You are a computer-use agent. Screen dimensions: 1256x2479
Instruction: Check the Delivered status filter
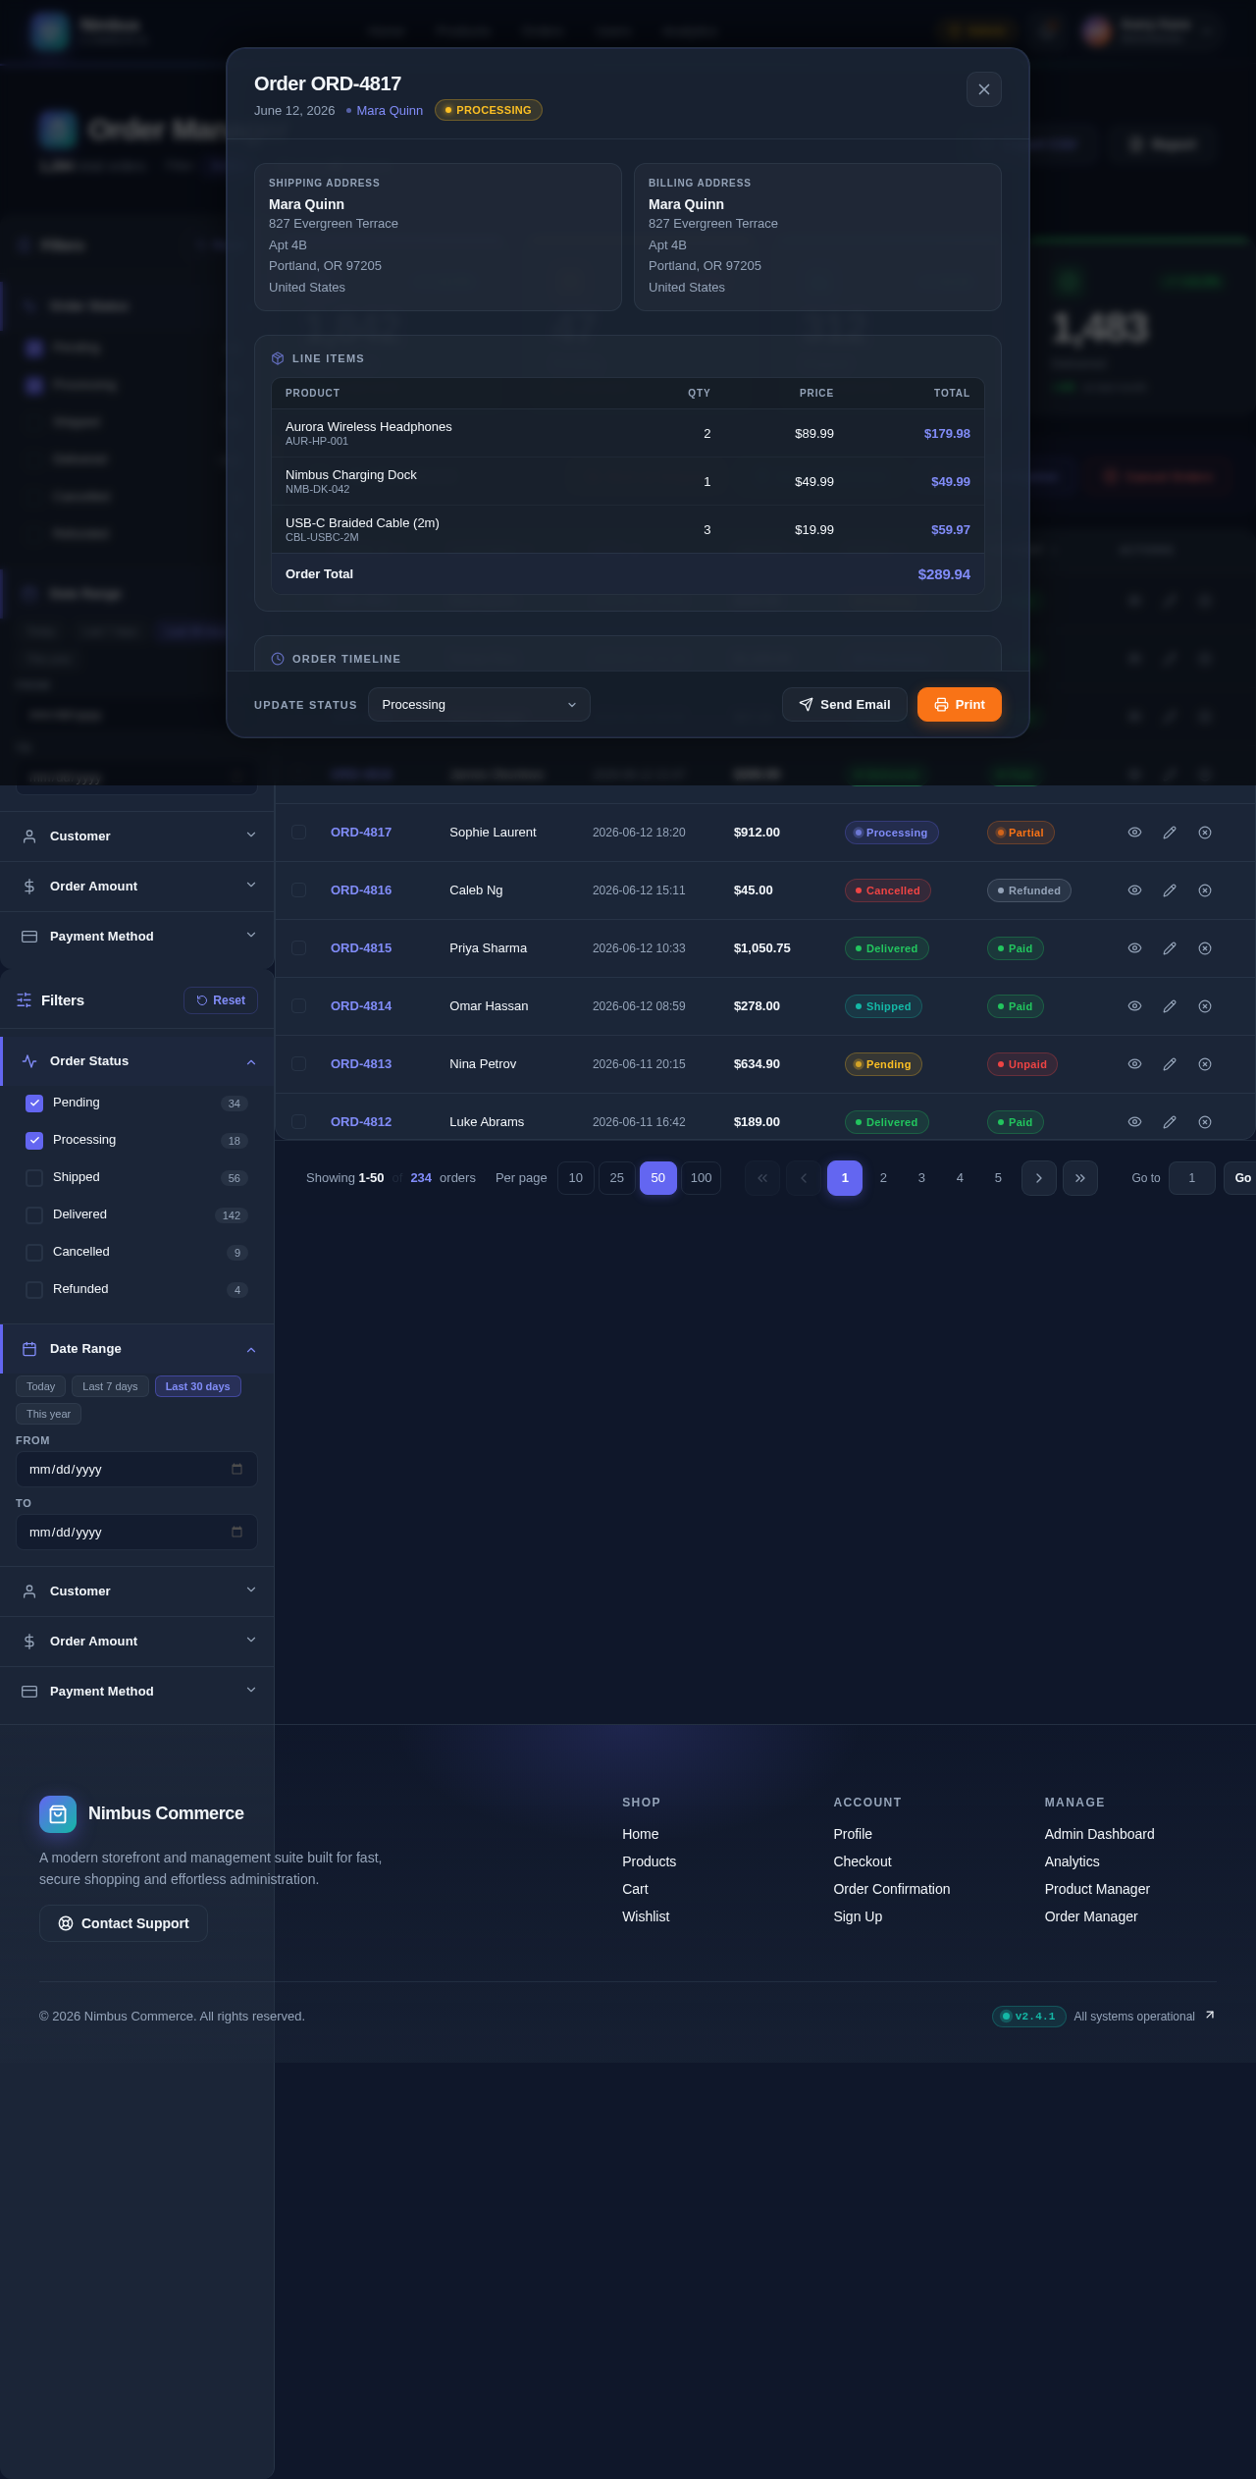tap(34, 1215)
